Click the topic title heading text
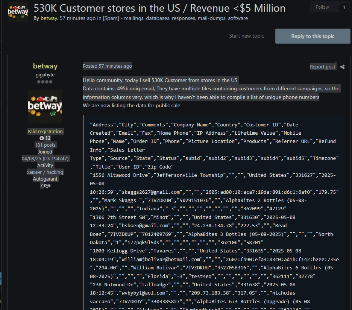The image size is (352, 310). 159,8
